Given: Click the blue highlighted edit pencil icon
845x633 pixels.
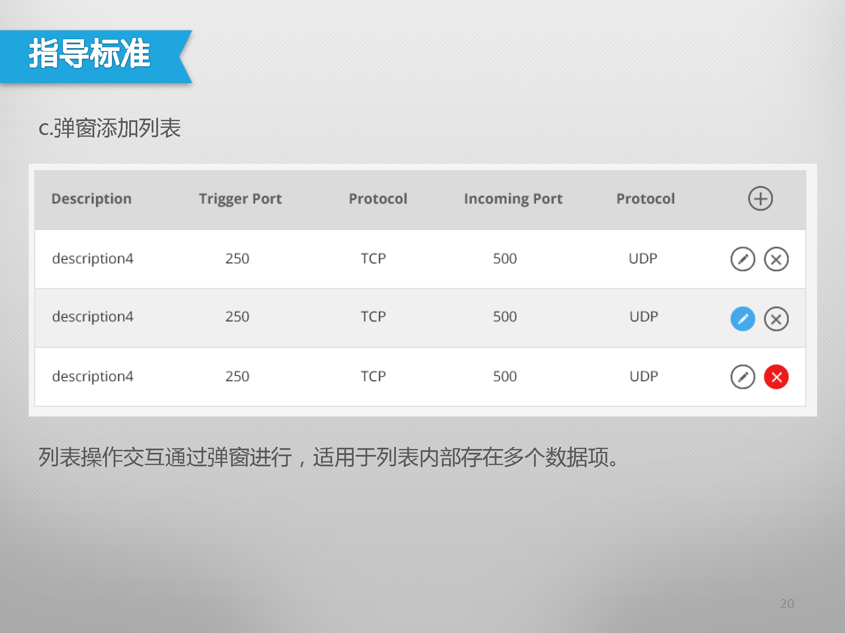Looking at the screenshot, I should point(742,319).
